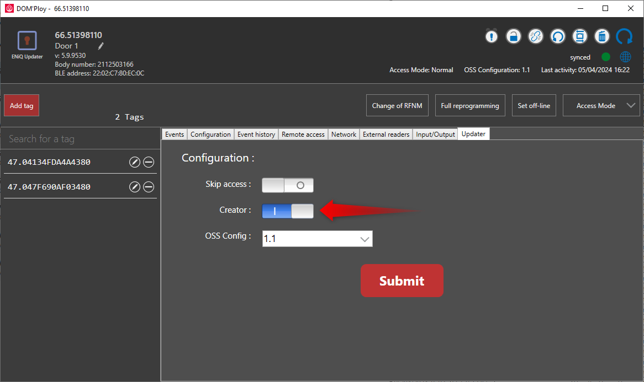
Task: Click the Access Mode: Normal status text
Action: [421, 70]
